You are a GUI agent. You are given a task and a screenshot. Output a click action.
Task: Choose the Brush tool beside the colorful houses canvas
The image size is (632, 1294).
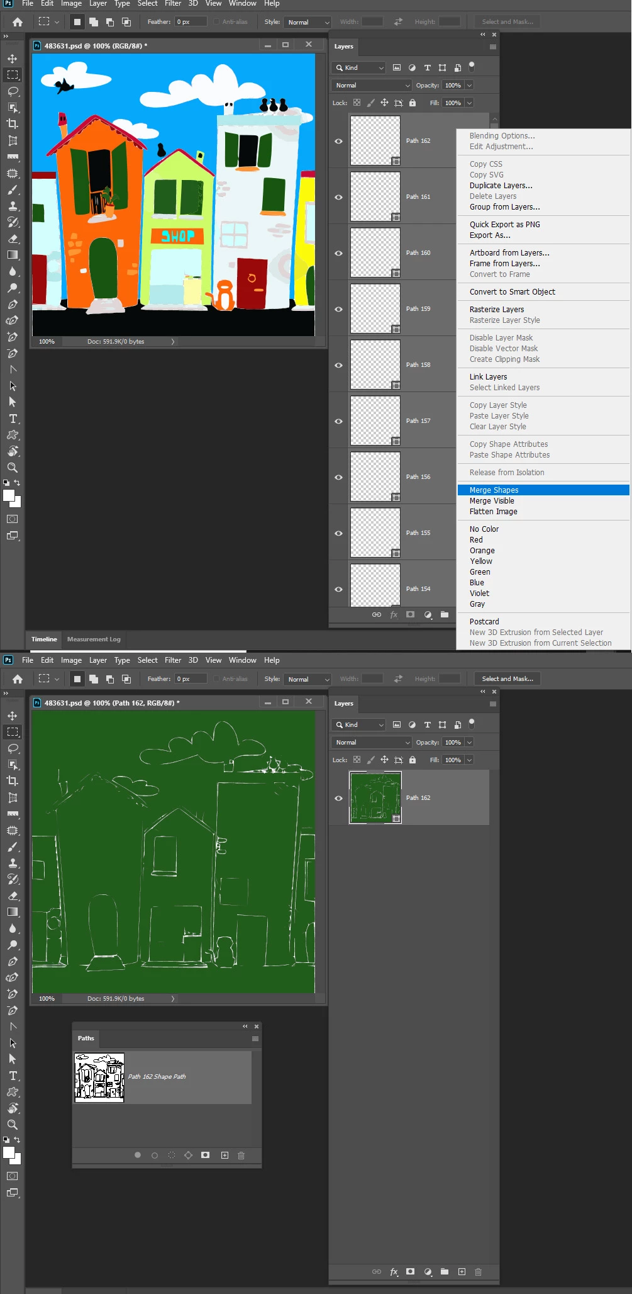click(x=13, y=189)
